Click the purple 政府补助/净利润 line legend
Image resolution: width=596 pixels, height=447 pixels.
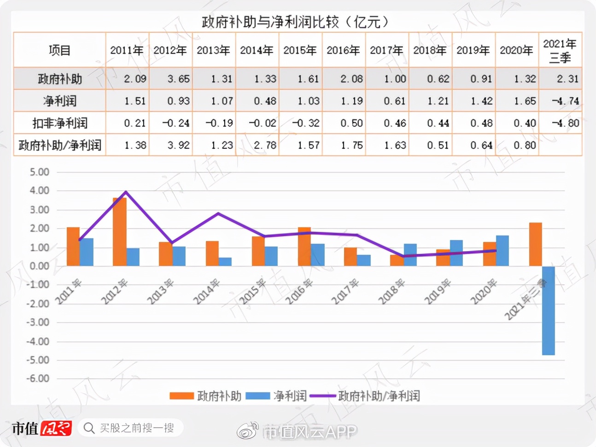click(x=324, y=395)
